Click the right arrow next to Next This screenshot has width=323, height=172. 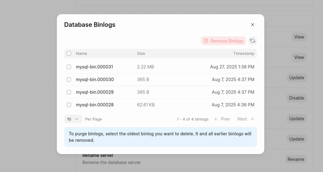[x=252, y=119]
